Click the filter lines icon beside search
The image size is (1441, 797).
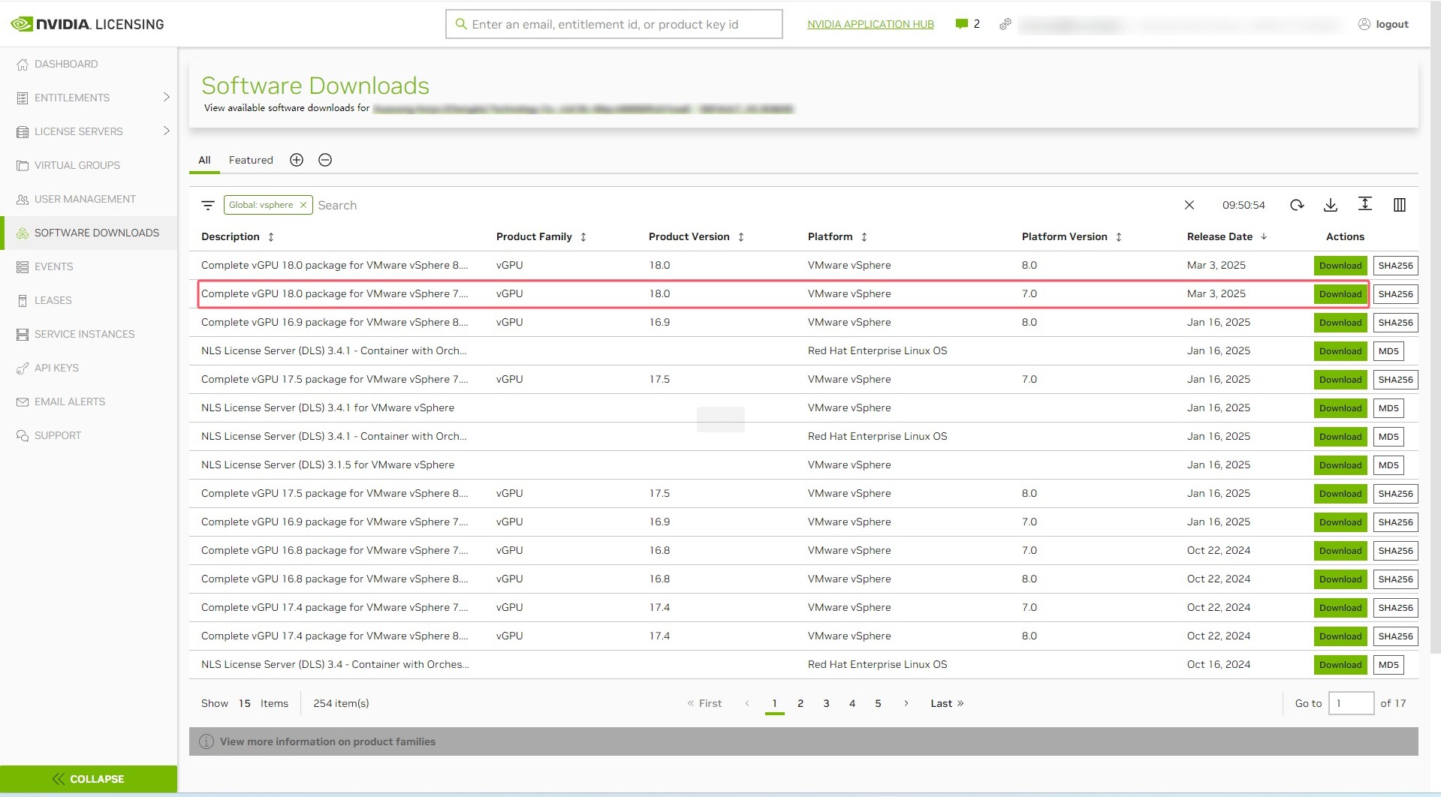click(x=208, y=205)
